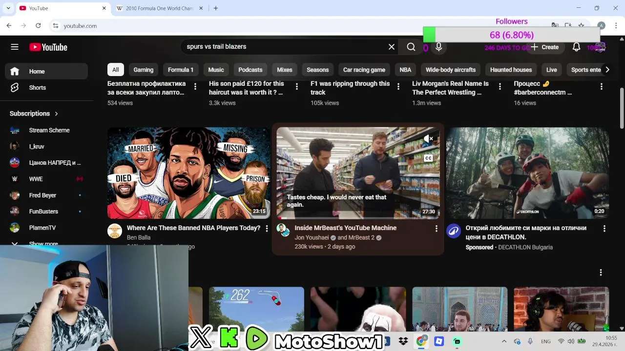Open Wi-Fi network icon in tray
Screen dimensions: 625x351
561,341
